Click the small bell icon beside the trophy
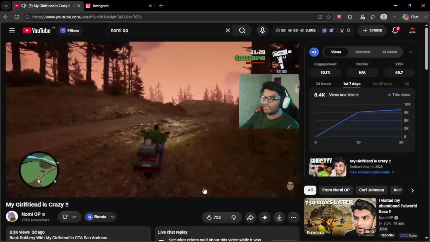Screen dimensions: 430x242 [348, 30]
